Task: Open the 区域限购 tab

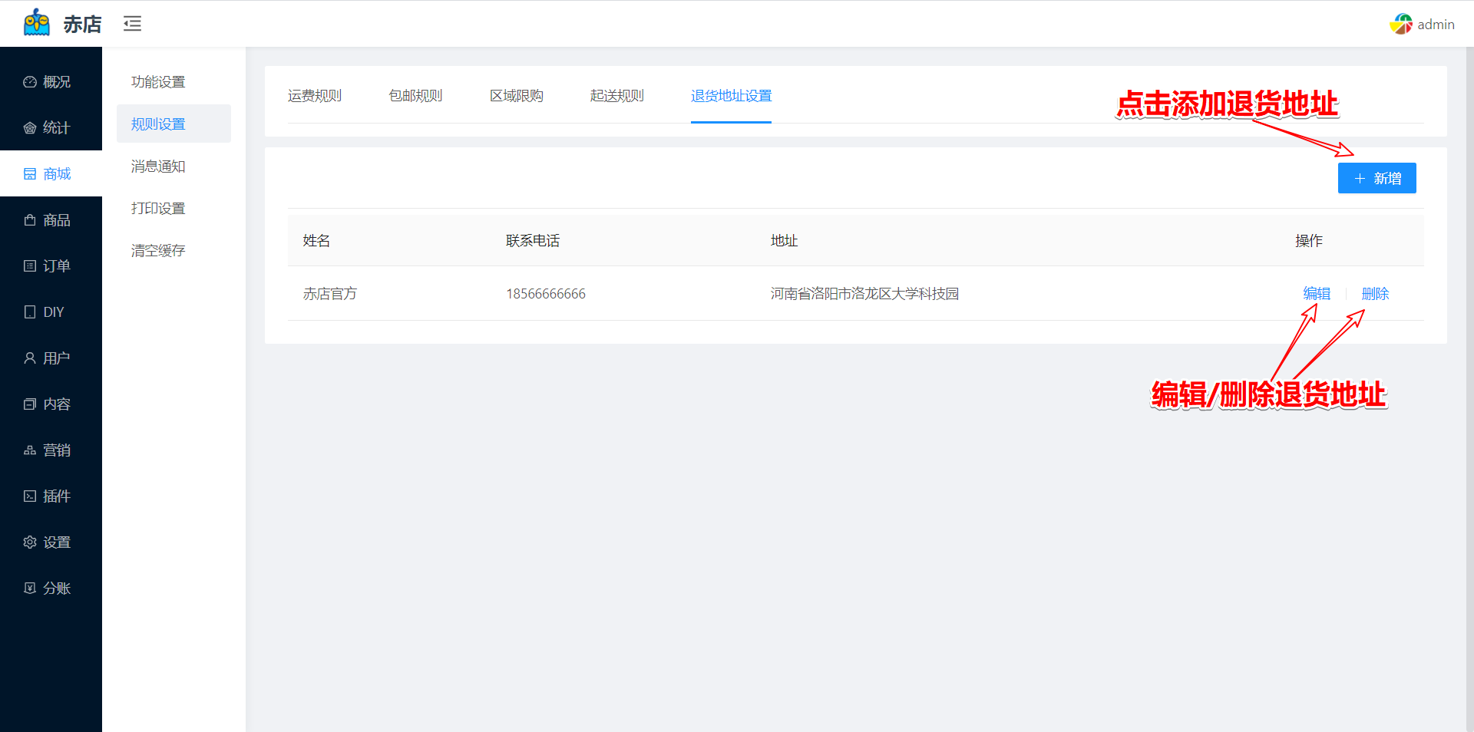Action: [517, 96]
